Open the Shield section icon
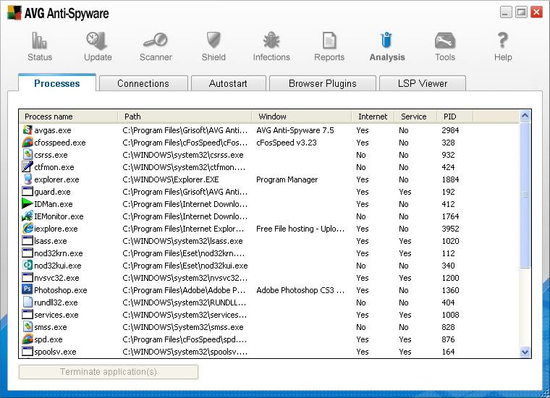The width and height of the screenshot is (550, 398). (x=213, y=40)
